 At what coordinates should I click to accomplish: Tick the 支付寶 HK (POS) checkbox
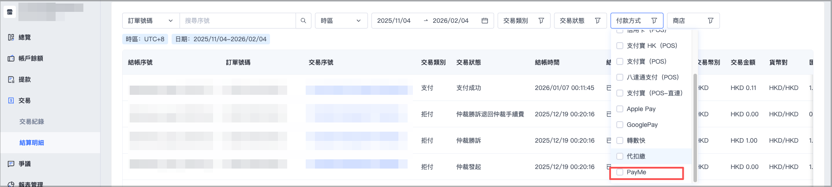coord(619,46)
